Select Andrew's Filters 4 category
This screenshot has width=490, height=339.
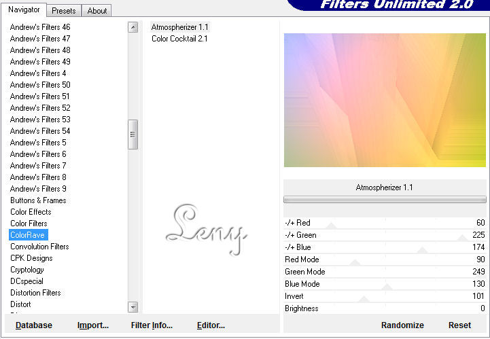tap(38, 73)
